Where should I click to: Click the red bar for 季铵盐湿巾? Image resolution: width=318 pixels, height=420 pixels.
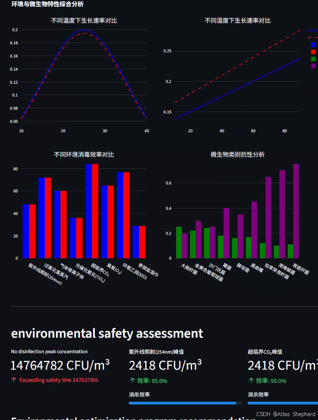click(x=142, y=242)
